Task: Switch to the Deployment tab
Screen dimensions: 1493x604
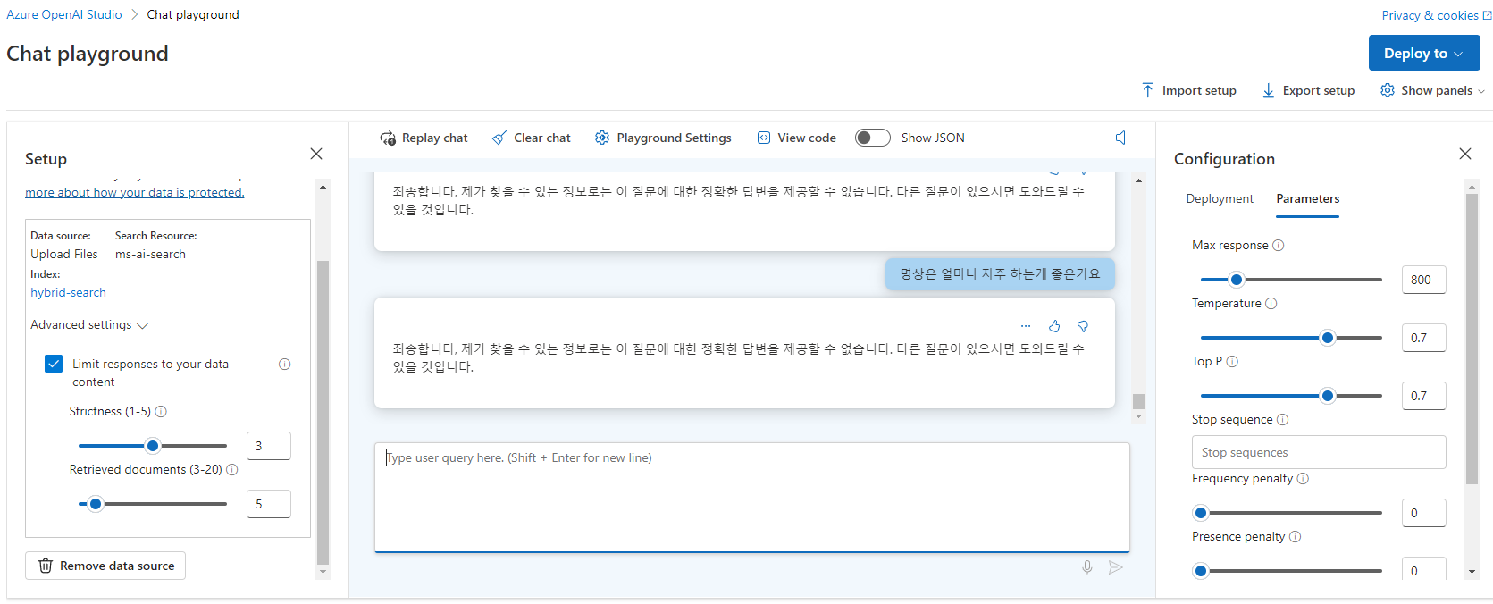Action: coord(1220,198)
